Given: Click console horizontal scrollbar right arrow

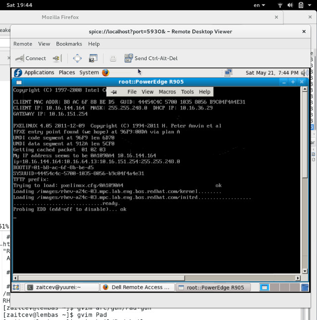Looking at the screenshot, I should [298, 278].
